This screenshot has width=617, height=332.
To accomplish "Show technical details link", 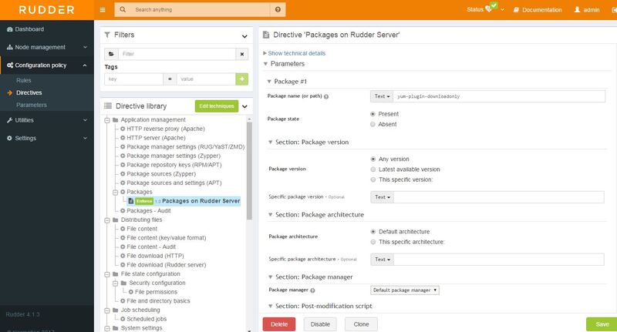I will coord(297,53).
